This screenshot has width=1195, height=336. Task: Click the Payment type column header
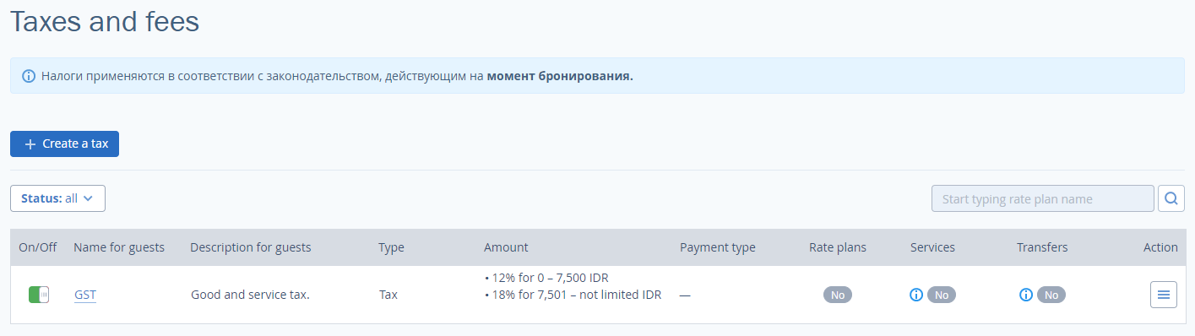click(x=718, y=247)
